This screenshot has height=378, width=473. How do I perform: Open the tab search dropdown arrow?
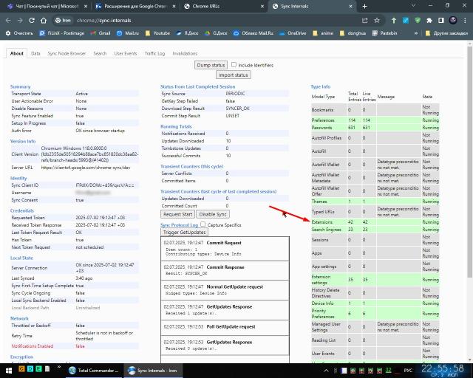click(413, 6)
